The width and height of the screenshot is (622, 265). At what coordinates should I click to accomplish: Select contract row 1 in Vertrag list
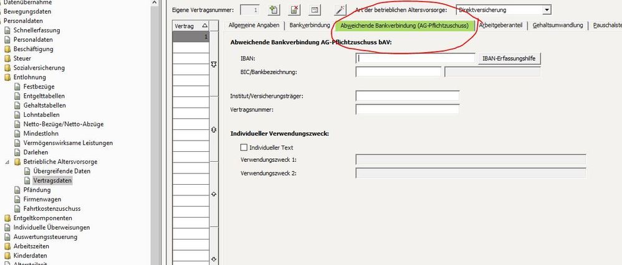(x=191, y=37)
